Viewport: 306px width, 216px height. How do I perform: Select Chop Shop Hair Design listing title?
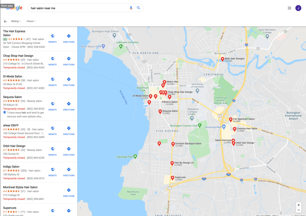[18, 56]
